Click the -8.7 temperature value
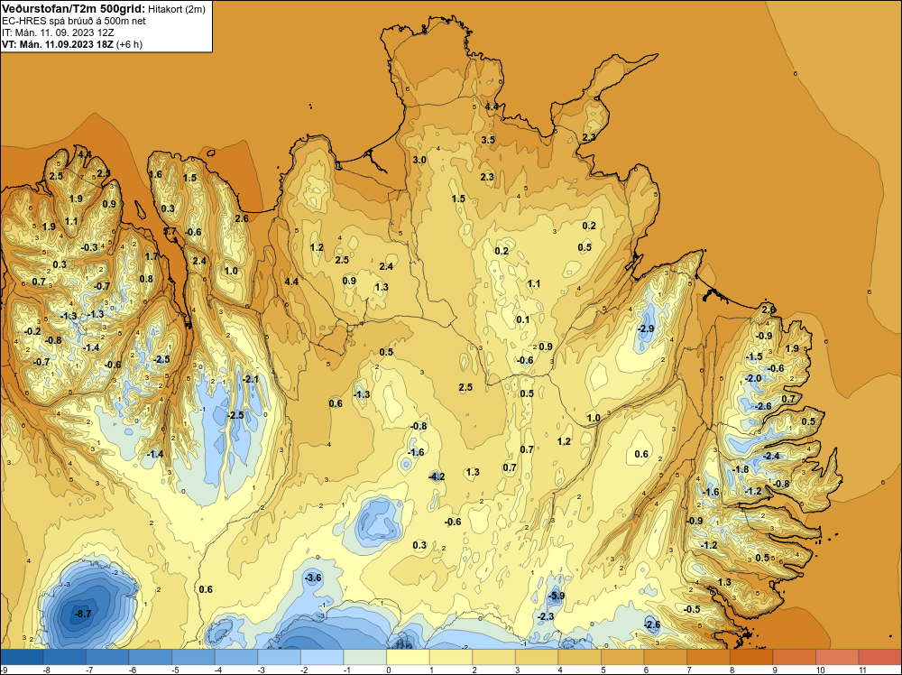902x675 pixels. tap(82, 614)
